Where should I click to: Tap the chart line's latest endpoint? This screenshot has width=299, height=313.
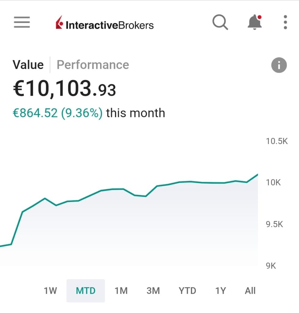click(257, 175)
